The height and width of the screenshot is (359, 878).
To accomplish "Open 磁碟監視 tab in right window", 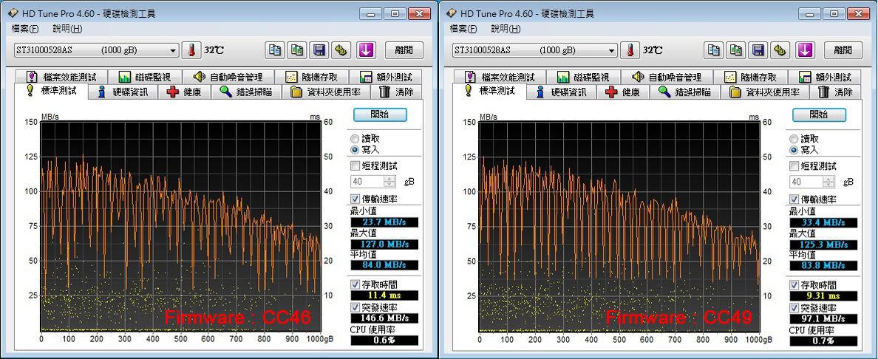I will tap(583, 77).
